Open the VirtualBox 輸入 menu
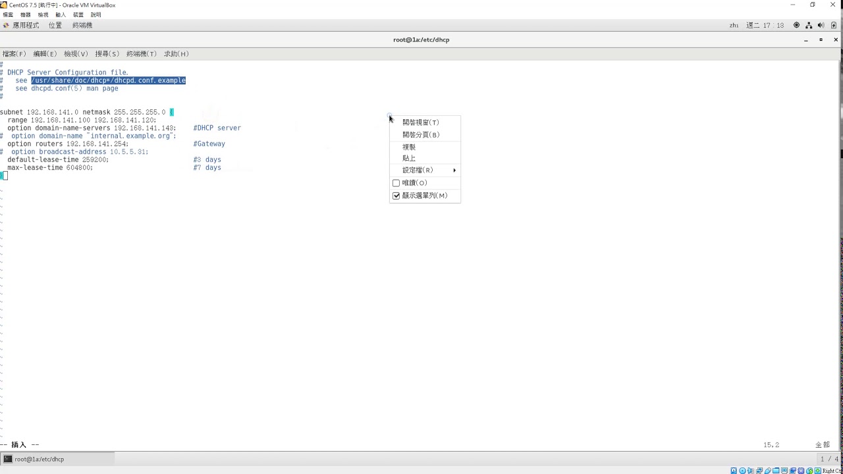The image size is (843, 474). tap(61, 14)
